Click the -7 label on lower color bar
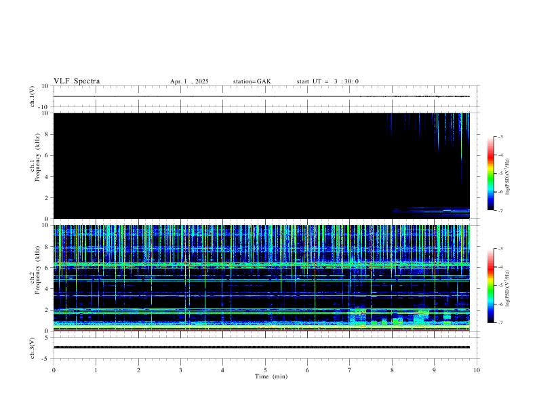The image size is (537, 415). (500, 323)
